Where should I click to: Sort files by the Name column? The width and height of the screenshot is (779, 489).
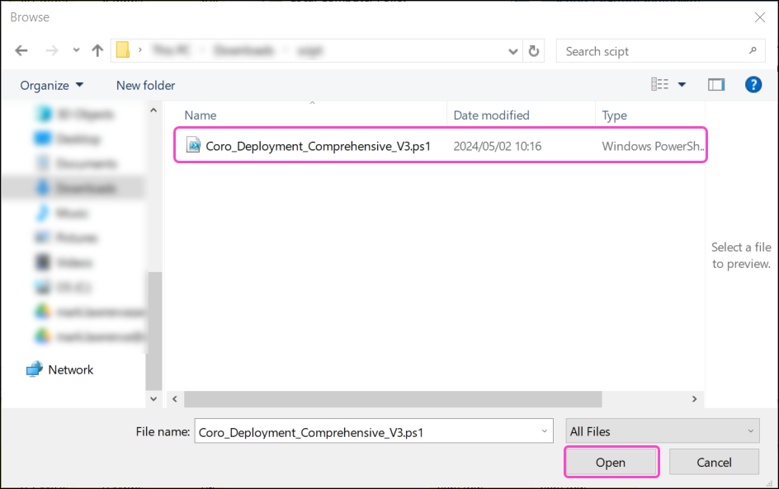coord(201,115)
